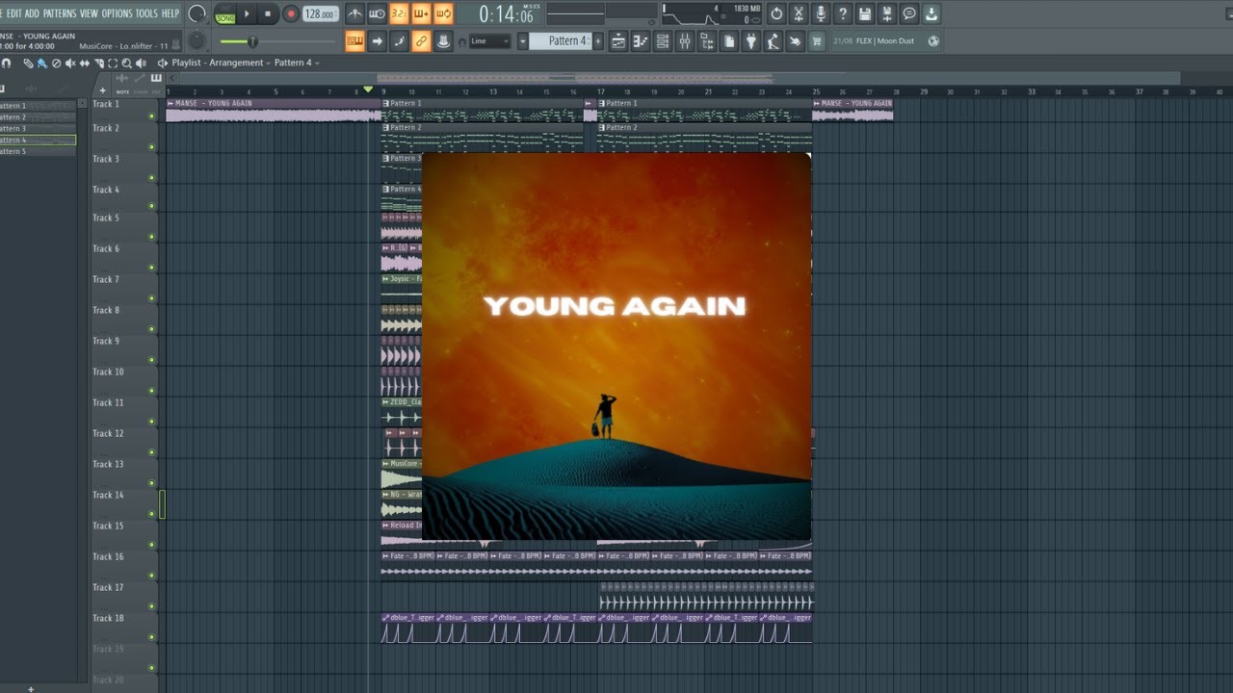Toggle the metronome icon
Screen dimensions: 1233x693
[x=355, y=13]
